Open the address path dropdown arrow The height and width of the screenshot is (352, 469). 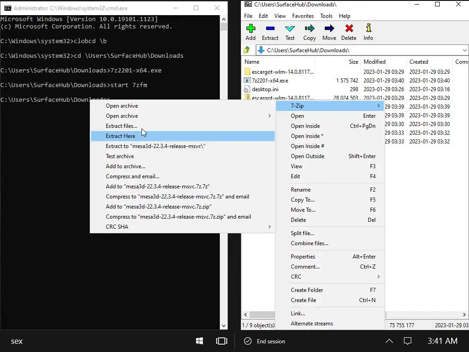[464, 50]
